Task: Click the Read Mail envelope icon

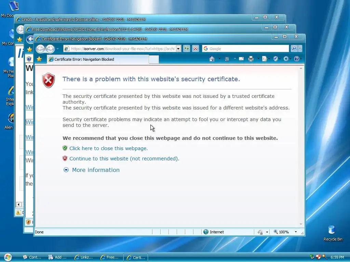Action: pyautogui.click(x=241, y=59)
